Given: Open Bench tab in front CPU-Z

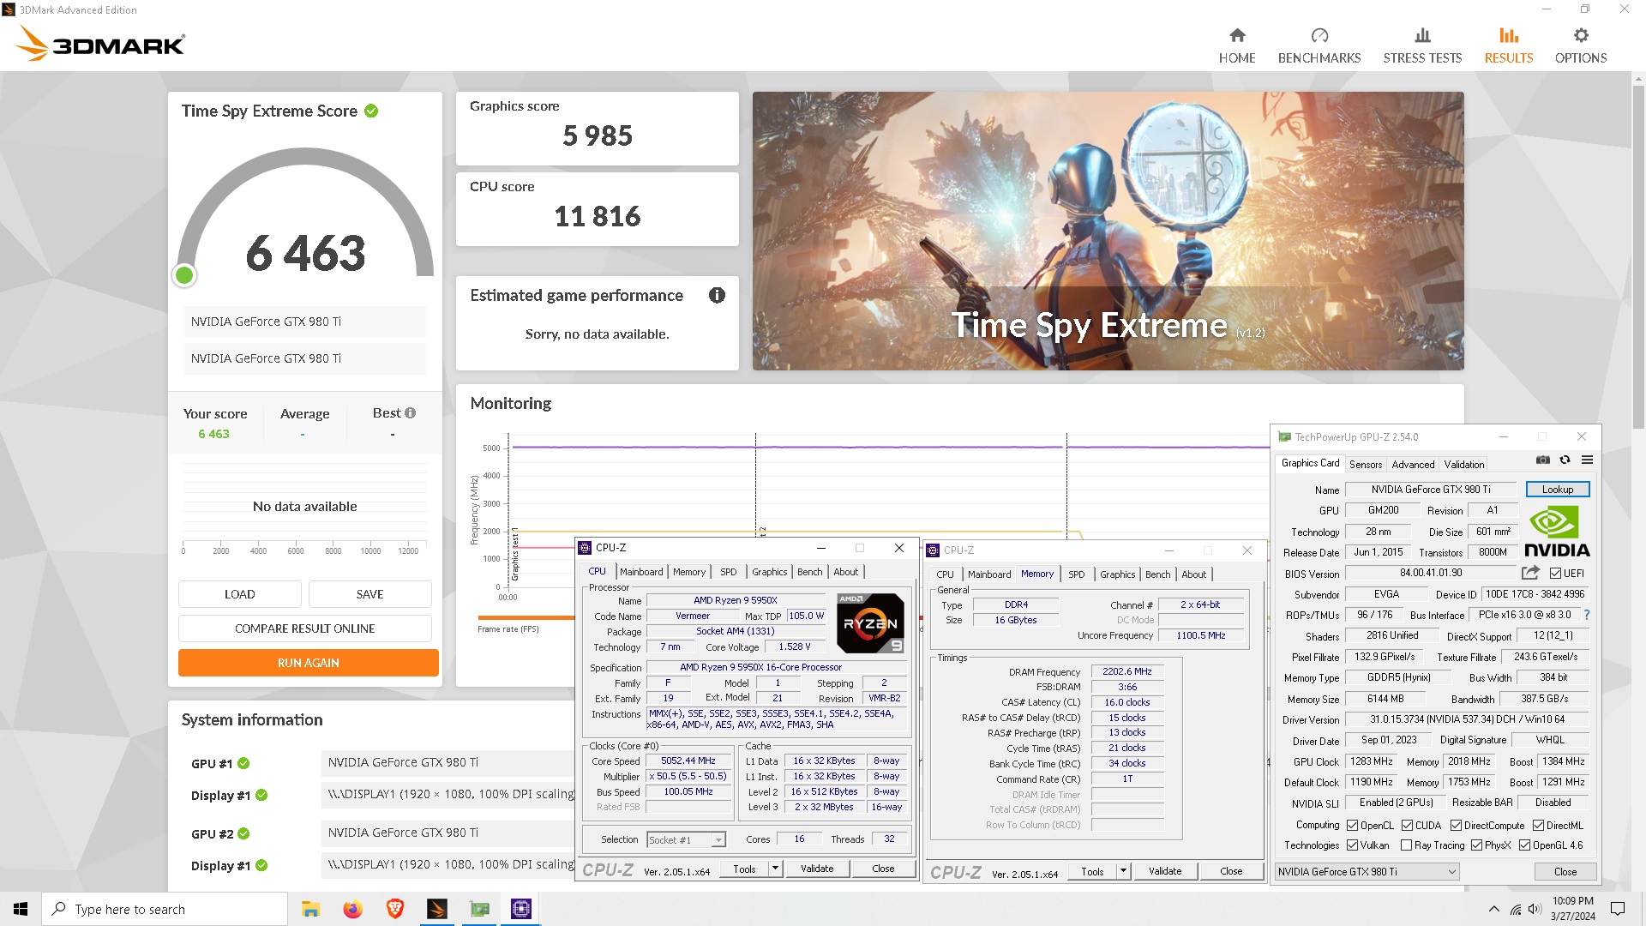Looking at the screenshot, I should (809, 572).
